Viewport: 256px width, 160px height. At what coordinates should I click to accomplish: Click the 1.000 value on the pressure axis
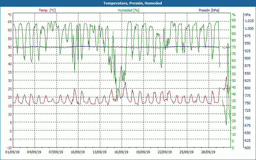(x=249, y=28)
